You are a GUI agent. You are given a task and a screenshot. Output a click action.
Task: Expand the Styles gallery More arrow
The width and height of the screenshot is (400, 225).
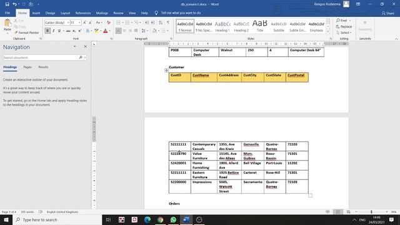click(x=328, y=32)
